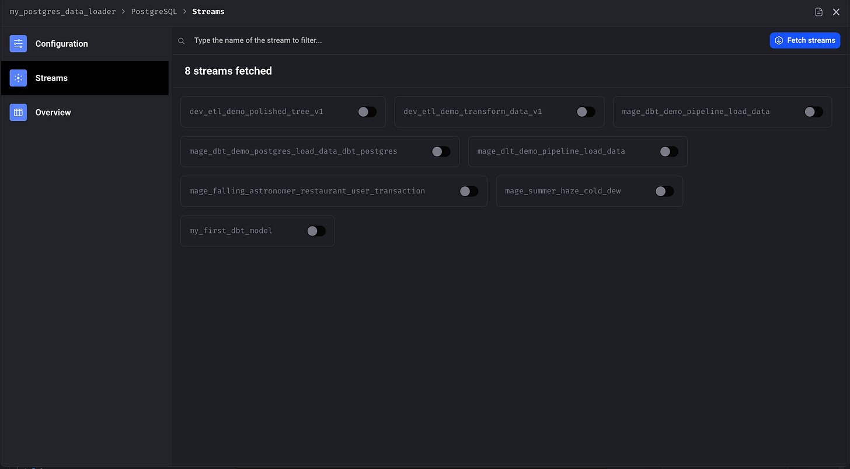The width and height of the screenshot is (850, 469).
Task: Open the Configuration section
Action: [61, 43]
